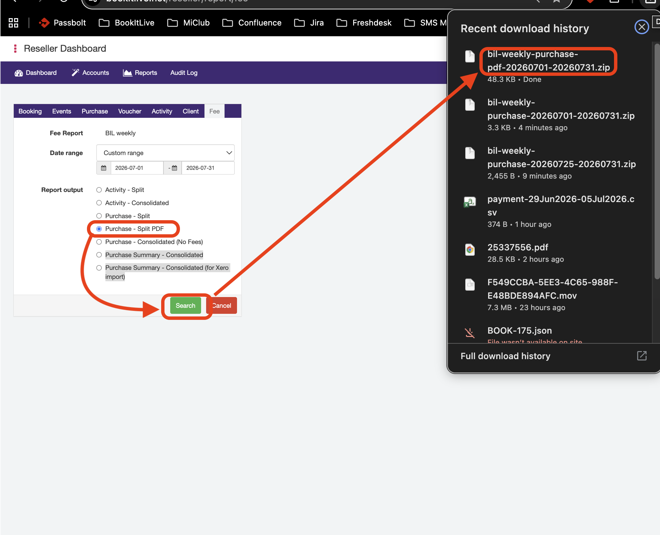Open the BookItLive bookmark folder

pyautogui.click(x=127, y=23)
